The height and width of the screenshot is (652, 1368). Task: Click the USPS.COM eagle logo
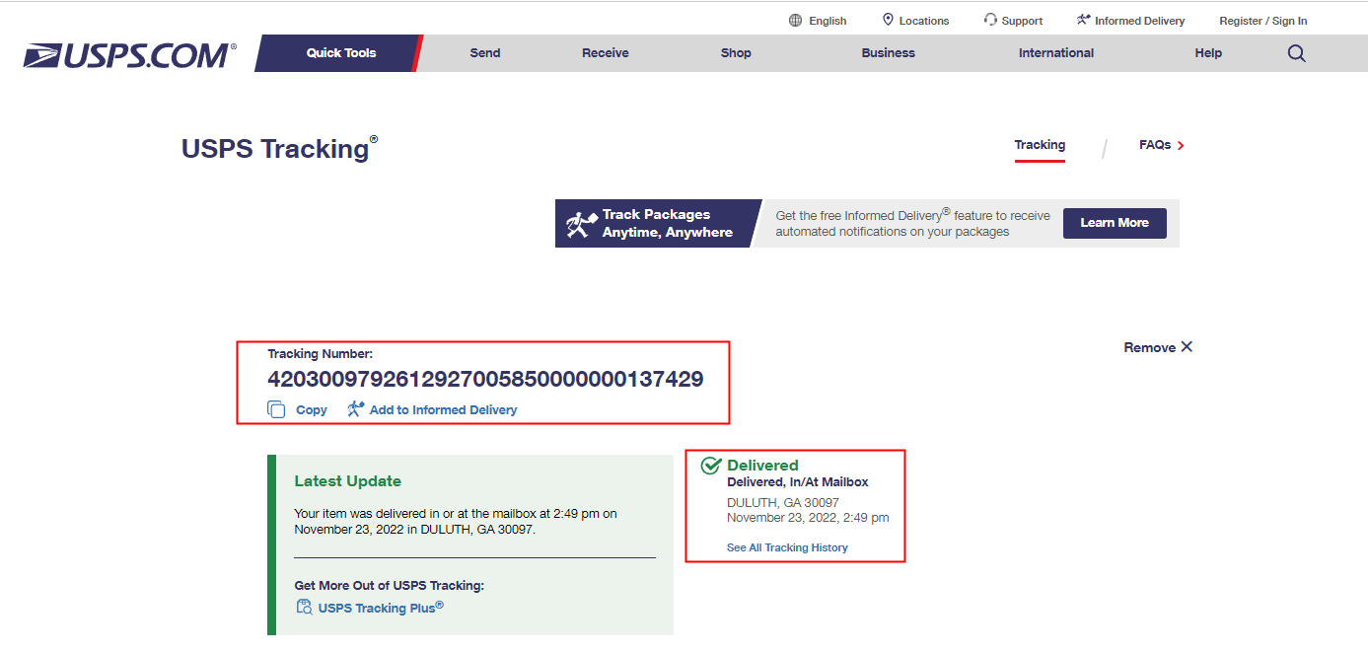130,55
